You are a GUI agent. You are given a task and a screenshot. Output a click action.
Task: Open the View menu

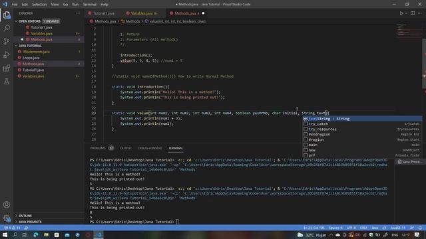[55, 5]
